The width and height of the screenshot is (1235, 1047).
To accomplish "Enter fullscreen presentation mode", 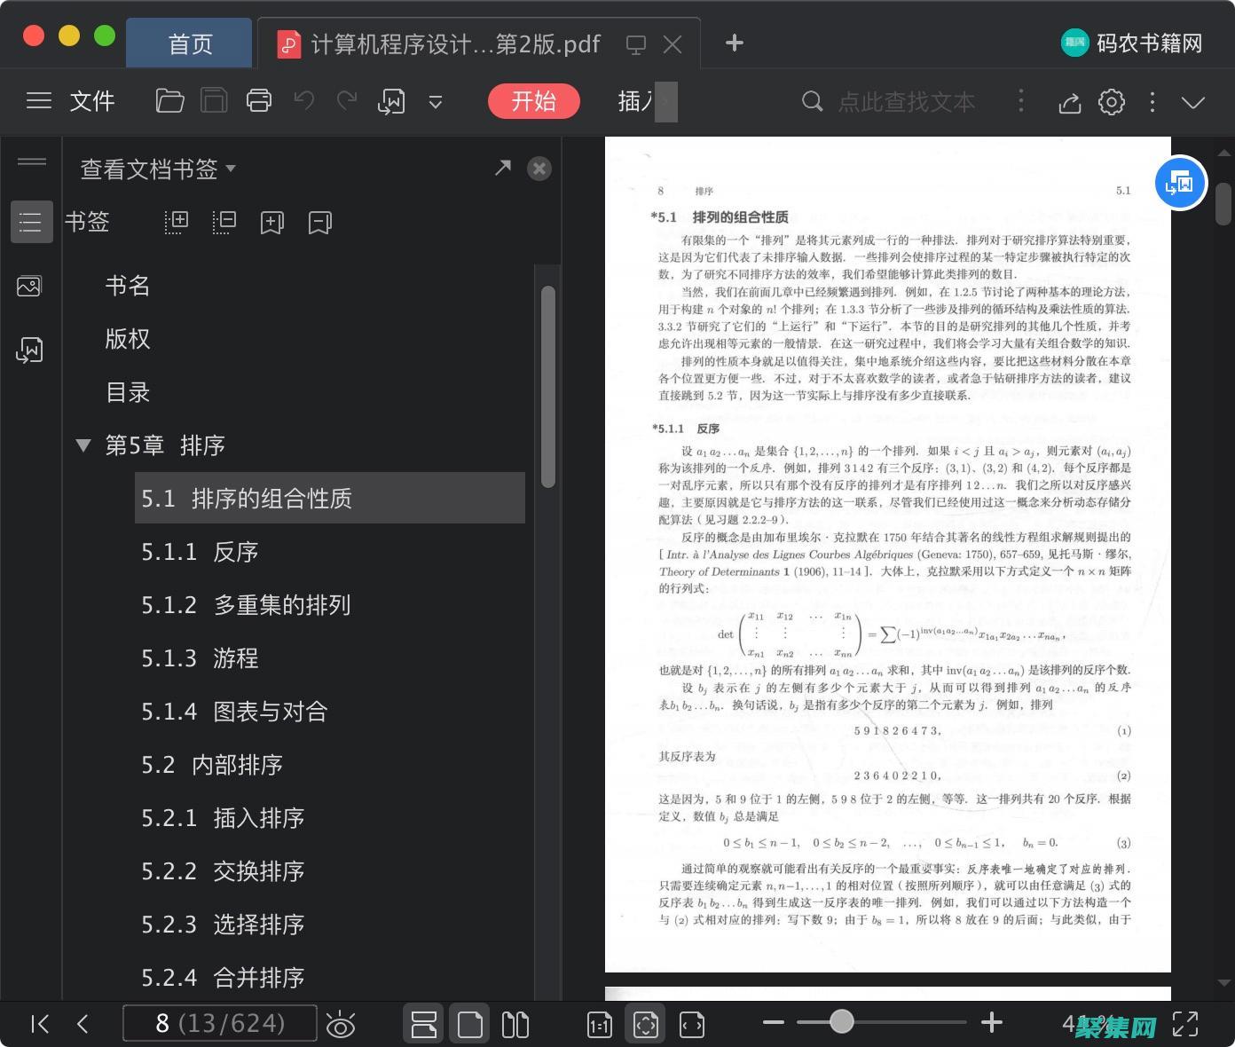I will [x=1186, y=1023].
